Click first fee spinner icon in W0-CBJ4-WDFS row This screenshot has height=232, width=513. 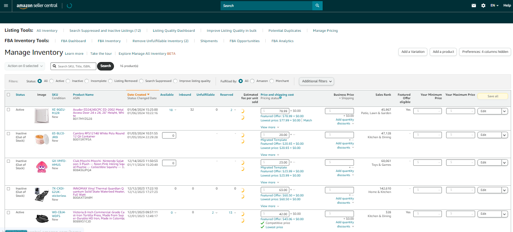pos(243,214)
